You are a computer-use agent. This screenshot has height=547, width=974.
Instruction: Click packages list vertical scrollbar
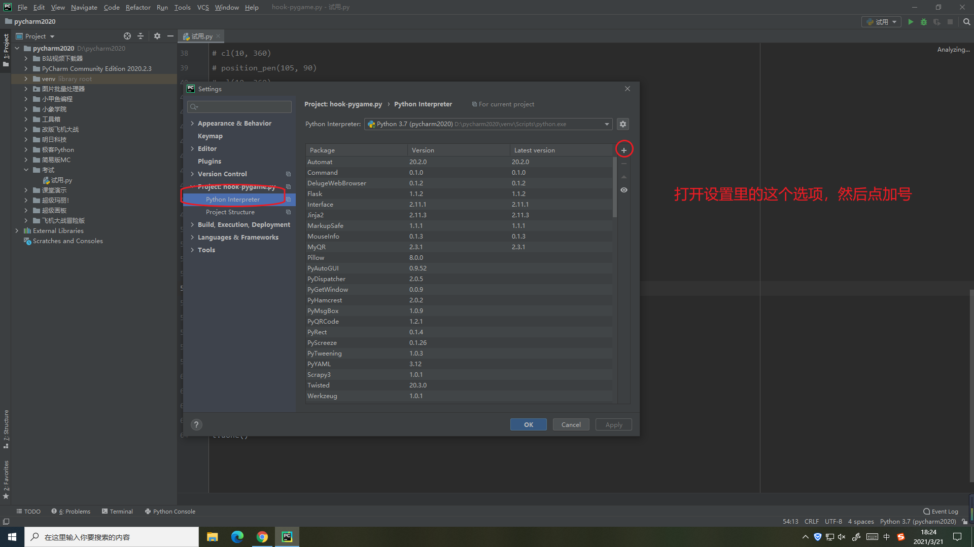(x=615, y=187)
